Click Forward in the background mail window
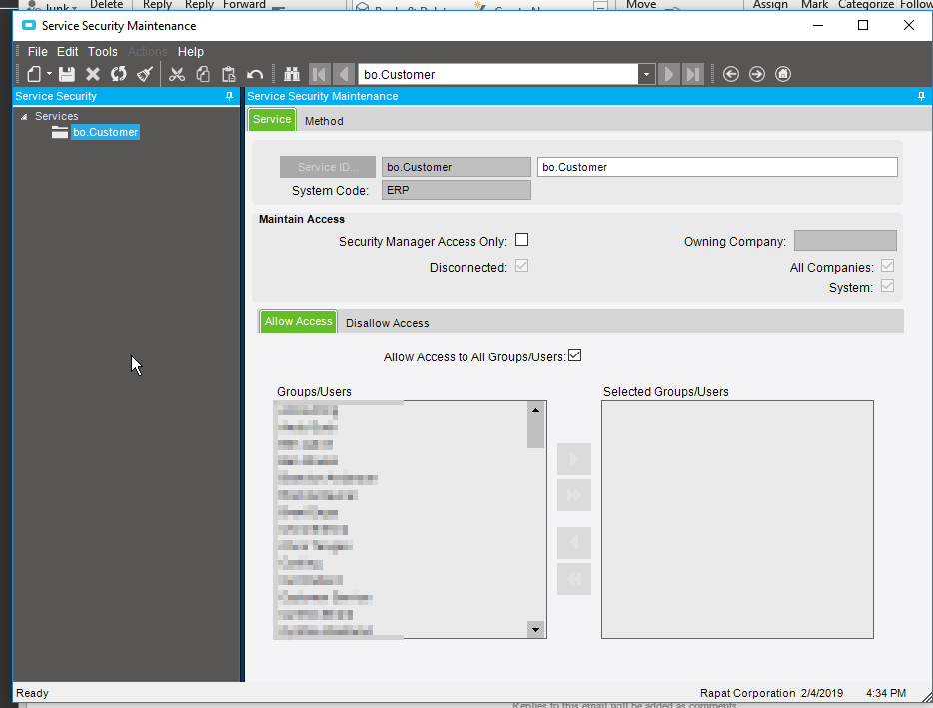 [244, 5]
